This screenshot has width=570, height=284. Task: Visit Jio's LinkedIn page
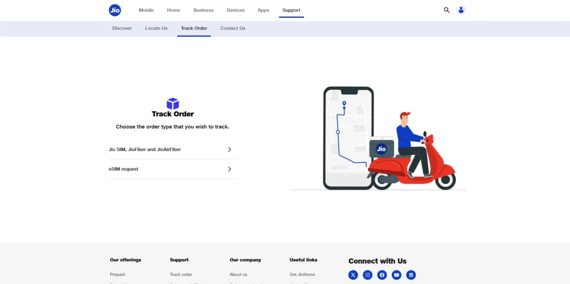411,275
